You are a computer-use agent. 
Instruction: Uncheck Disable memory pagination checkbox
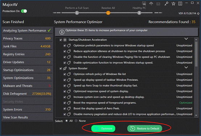click(65, 114)
